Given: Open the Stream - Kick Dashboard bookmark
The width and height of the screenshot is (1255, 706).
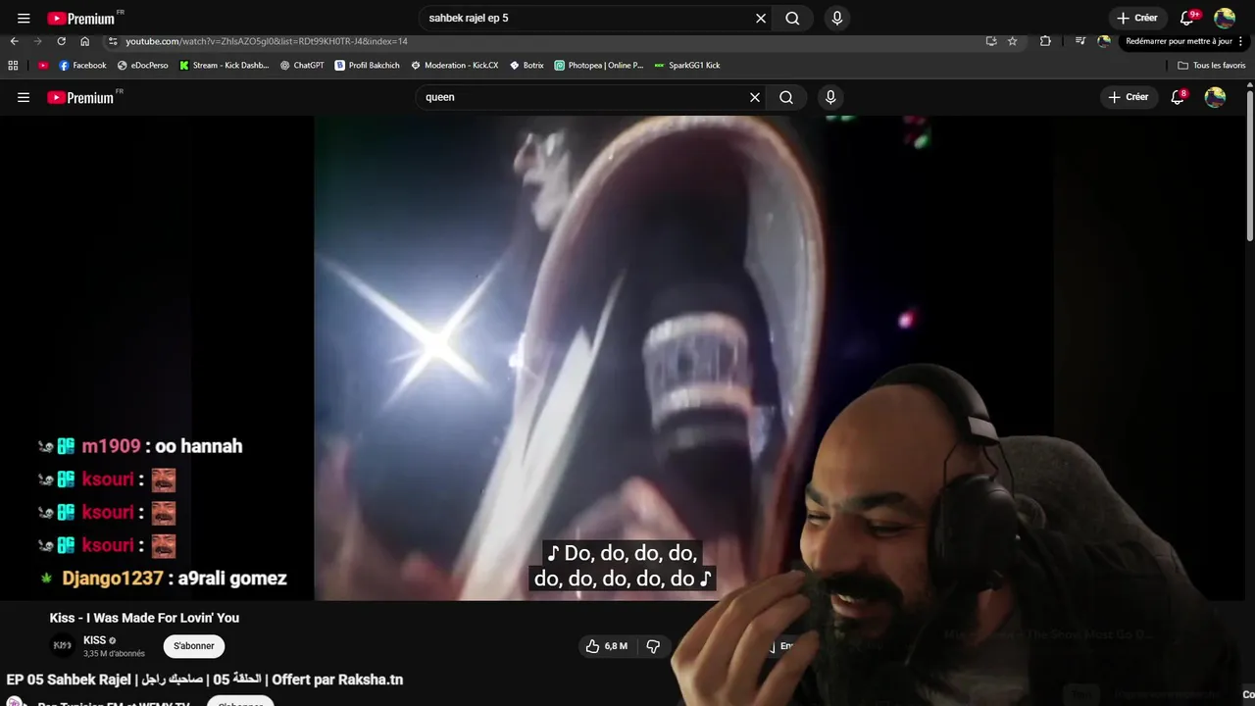Looking at the screenshot, I should (x=225, y=65).
